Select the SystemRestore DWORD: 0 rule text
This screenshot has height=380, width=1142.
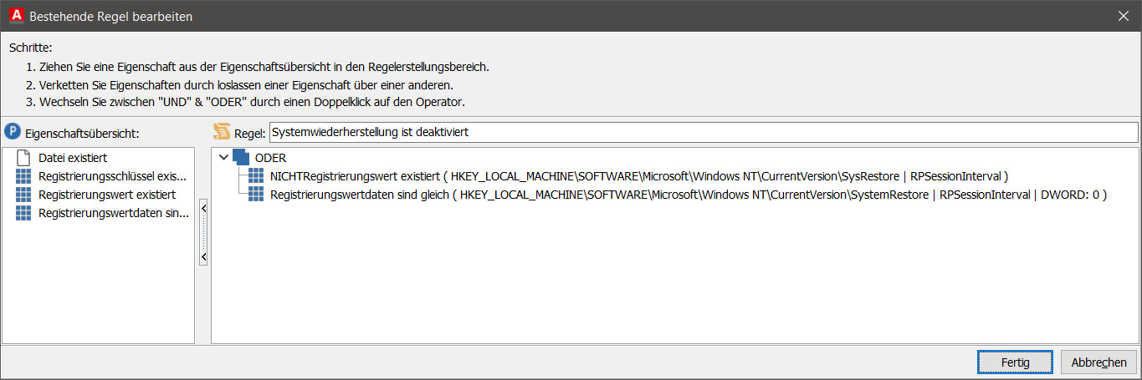click(x=688, y=195)
